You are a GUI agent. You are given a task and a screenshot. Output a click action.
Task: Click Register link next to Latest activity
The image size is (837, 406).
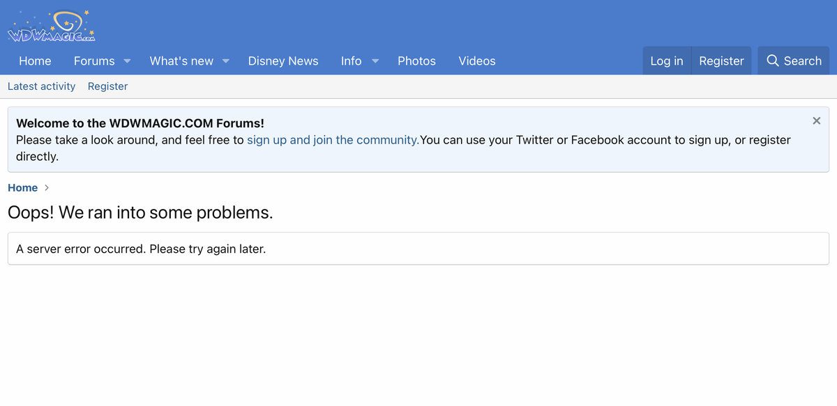(x=107, y=86)
